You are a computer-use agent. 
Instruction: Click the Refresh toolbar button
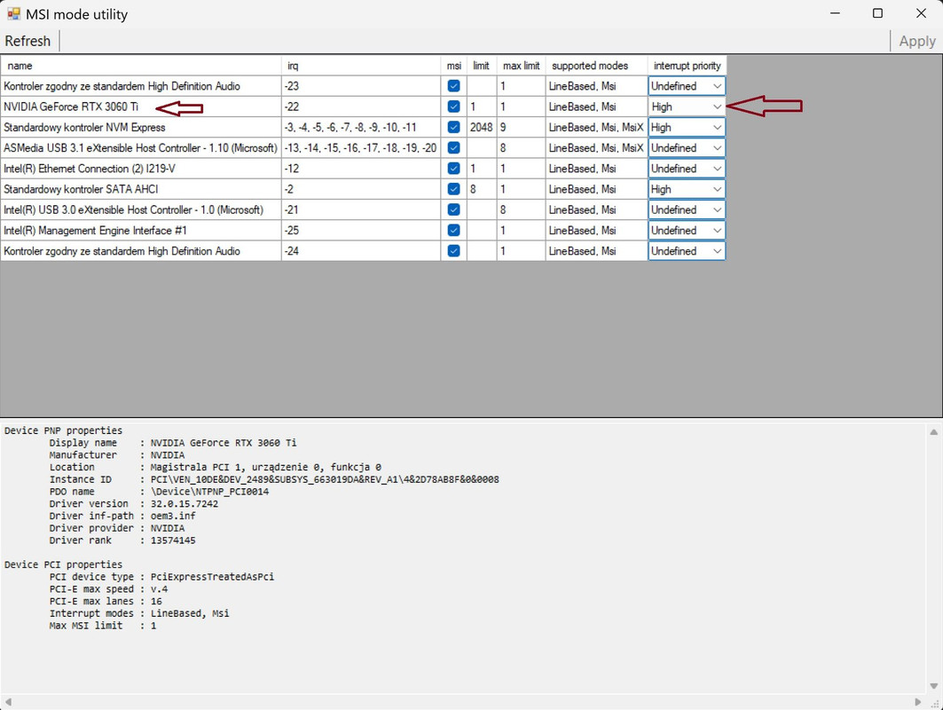click(x=28, y=41)
